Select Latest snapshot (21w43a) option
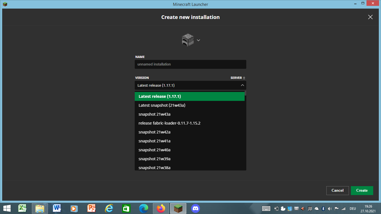 tap(189, 105)
